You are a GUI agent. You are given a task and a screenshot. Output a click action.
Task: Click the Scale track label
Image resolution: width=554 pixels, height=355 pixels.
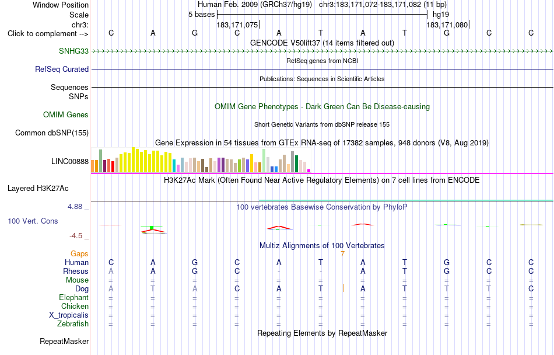(x=79, y=15)
